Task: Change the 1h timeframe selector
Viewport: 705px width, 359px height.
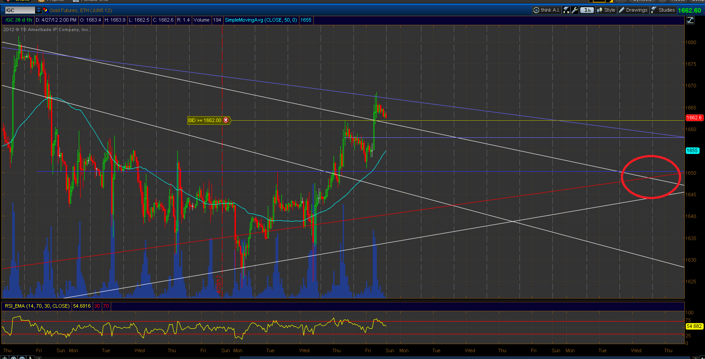Action: coord(587,10)
